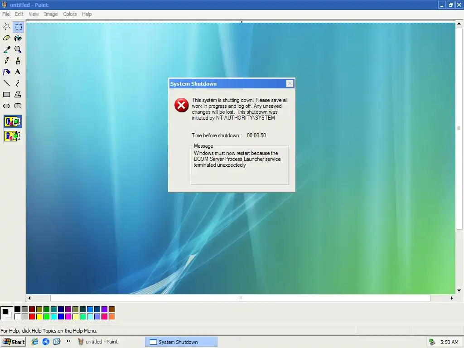464x348 pixels.
Task: Select the Rectangle shape tool
Action: coord(6,94)
